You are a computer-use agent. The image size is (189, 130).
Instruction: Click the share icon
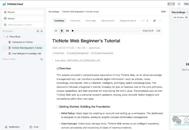[154, 21]
